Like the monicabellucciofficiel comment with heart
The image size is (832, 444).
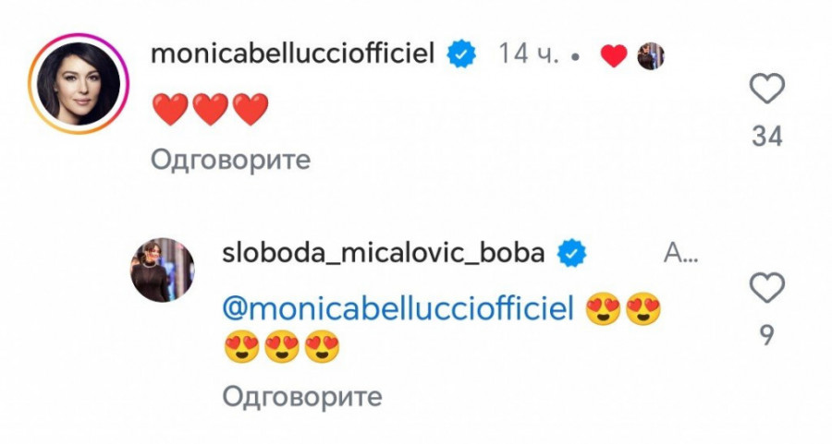(766, 90)
